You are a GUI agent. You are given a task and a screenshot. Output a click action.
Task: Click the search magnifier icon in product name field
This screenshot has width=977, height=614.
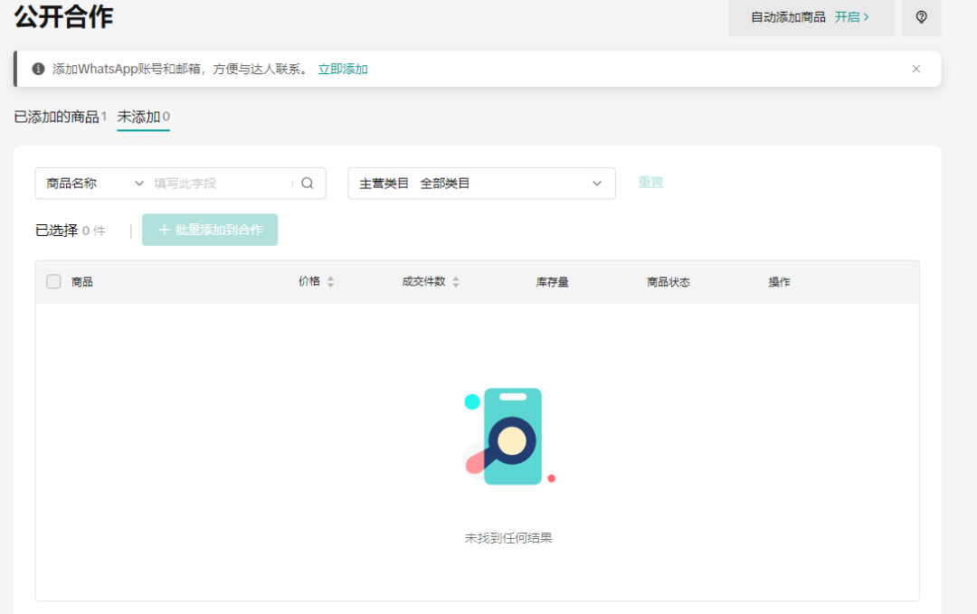coord(308,183)
